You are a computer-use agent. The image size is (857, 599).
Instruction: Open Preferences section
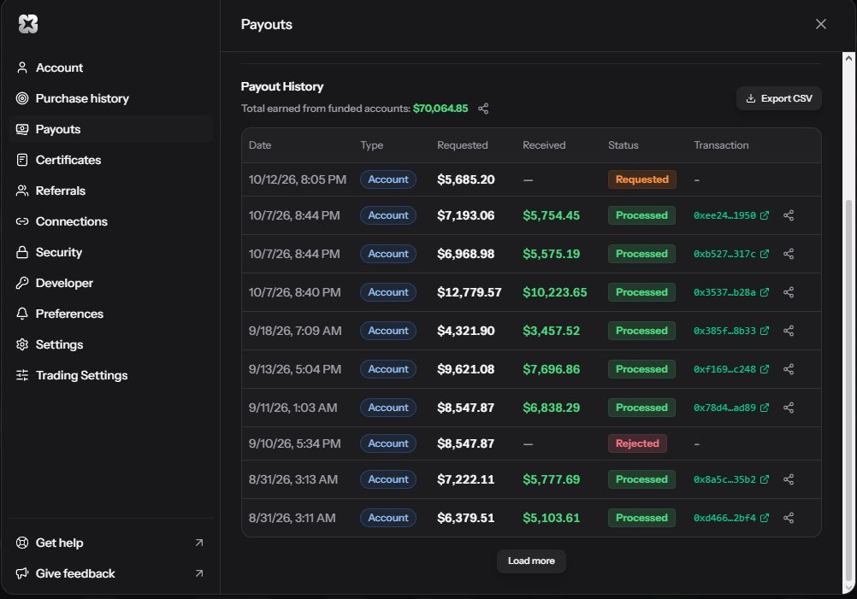[x=111, y=314]
